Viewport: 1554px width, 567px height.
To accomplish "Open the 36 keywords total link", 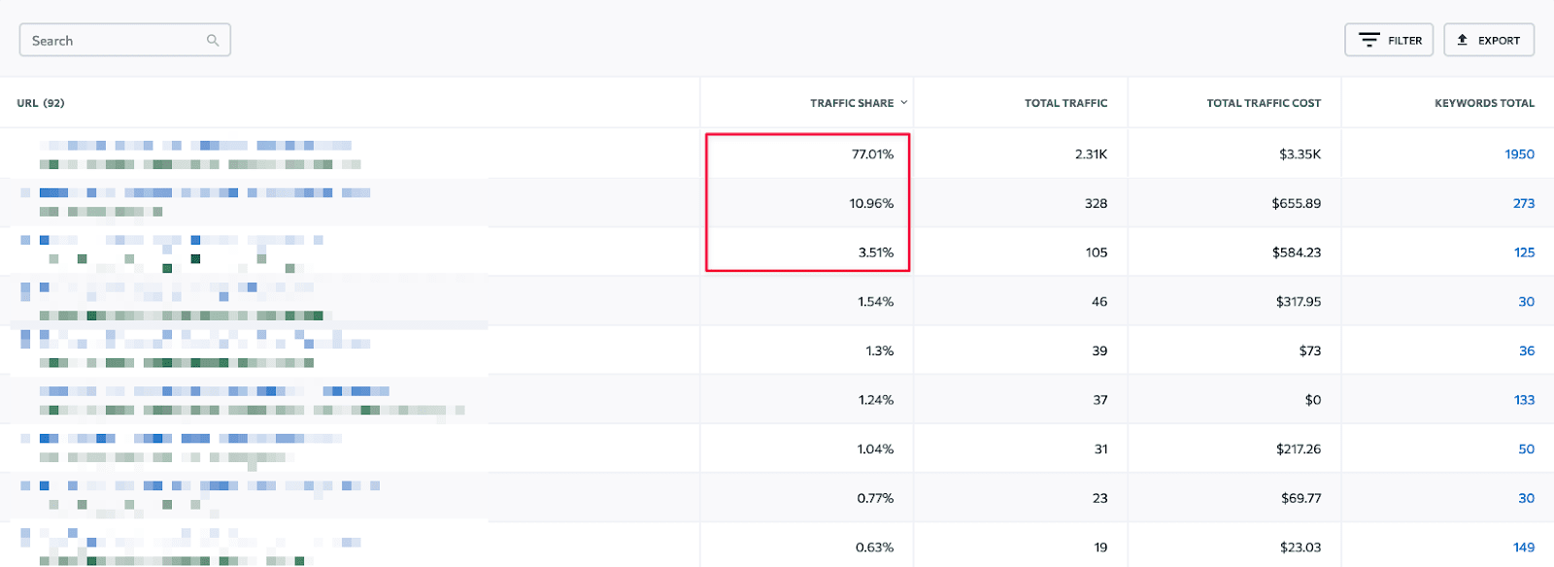I will (x=1526, y=351).
